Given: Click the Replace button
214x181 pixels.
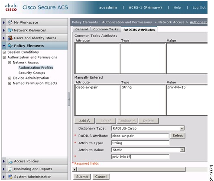Looking at the screenshot, I should coord(127,121).
